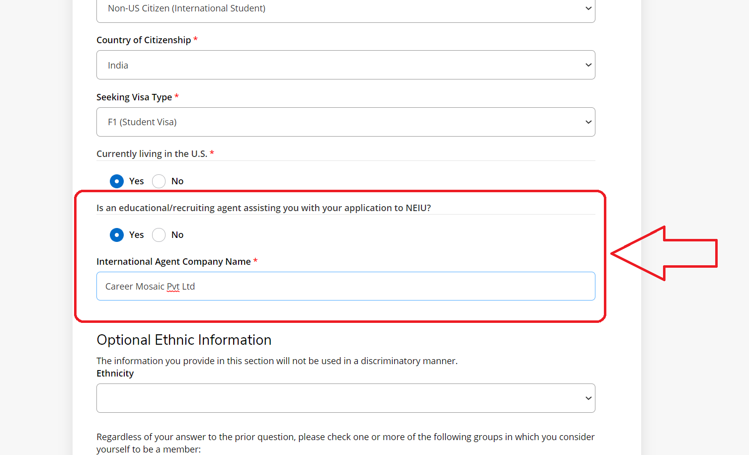Click the chevron on Non-US Citizen dropdown
The width and height of the screenshot is (749, 455).
pyautogui.click(x=588, y=8)
